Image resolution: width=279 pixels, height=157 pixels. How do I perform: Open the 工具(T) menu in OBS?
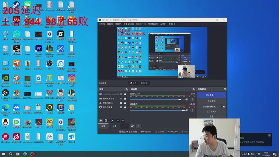163,24
